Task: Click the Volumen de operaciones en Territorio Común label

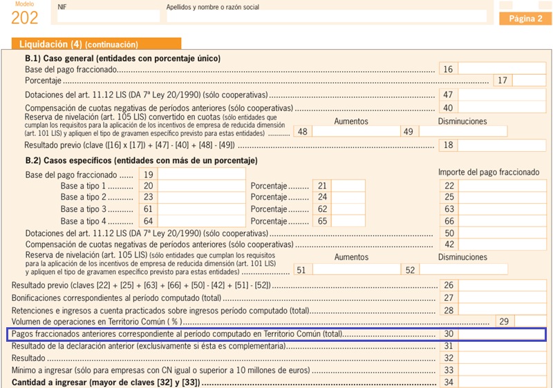Action: (97, 322)
